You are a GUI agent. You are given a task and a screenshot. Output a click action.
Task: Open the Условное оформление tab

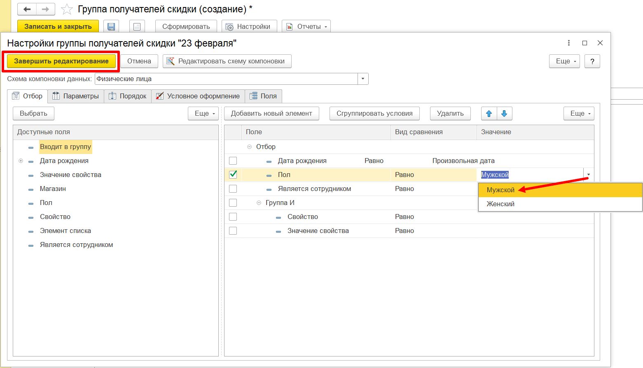[198, 96]
